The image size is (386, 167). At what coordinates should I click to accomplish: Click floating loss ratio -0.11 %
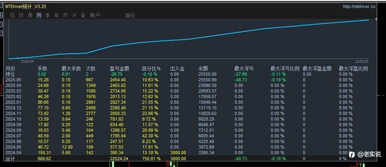(x=278, y=74)
